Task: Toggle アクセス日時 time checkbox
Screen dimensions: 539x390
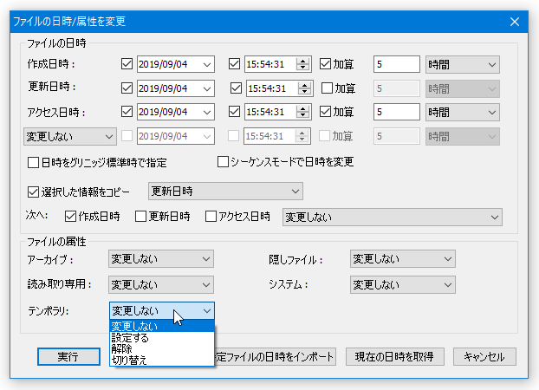Action: 234,112
